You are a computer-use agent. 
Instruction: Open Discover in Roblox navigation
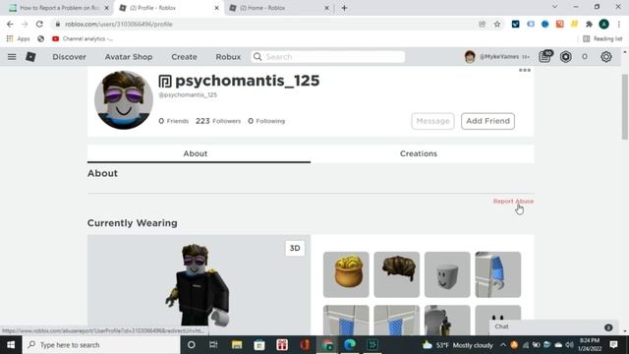pyautogui.click(x=69, y=57)
